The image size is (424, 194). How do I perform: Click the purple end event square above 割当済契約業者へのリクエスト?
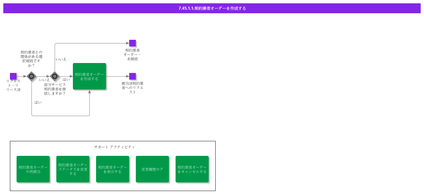(x=132, y=76)
